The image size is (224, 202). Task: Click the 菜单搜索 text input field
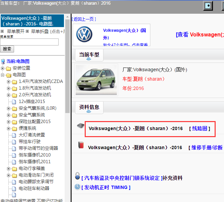(x=29, y=42)
